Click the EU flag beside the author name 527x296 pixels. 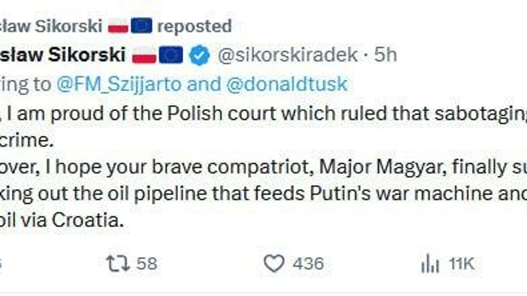click(x=171, y=55)
